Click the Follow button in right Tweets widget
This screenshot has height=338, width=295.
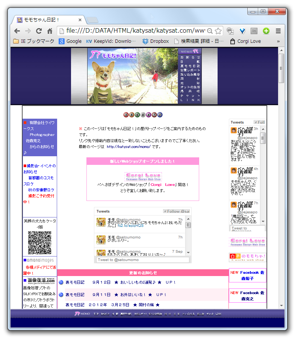tap(259, 122)
